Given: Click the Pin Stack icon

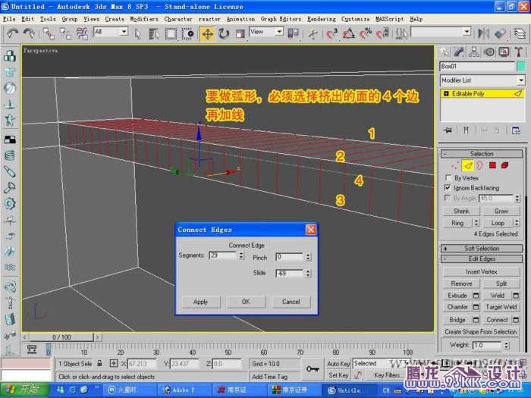Looking at the screenshot, I should click(448, 130).
